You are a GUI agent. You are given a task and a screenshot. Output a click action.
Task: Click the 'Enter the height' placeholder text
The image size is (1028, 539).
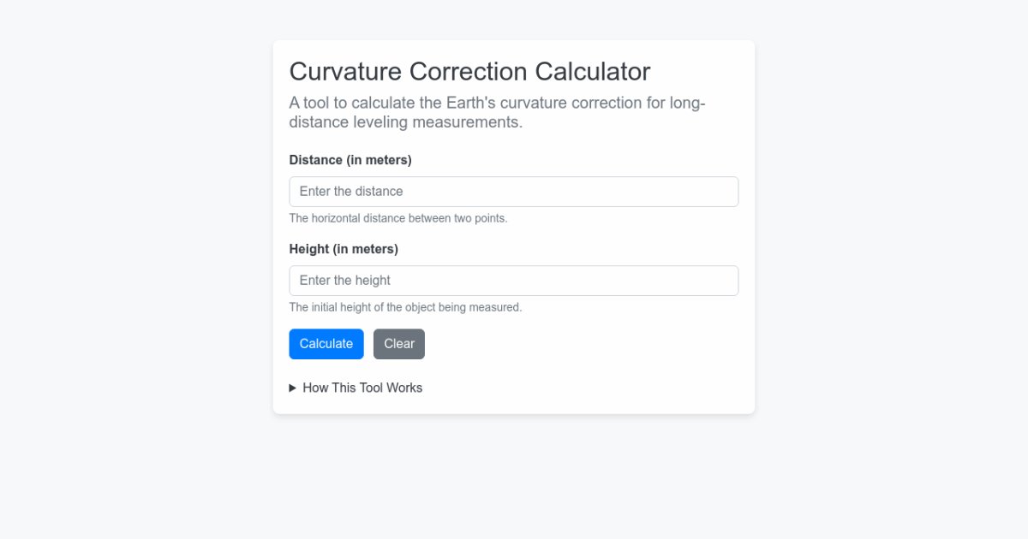(x=345, y=281)
